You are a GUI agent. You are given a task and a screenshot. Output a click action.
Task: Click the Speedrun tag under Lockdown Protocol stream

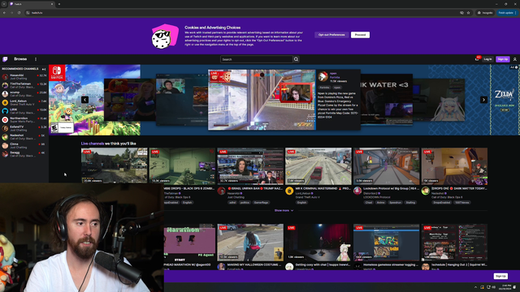[x=395, y=202]
